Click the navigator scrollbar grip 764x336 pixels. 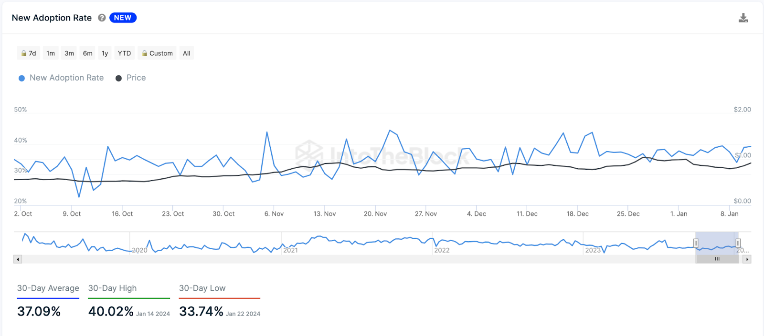click(x=717, y=259)
